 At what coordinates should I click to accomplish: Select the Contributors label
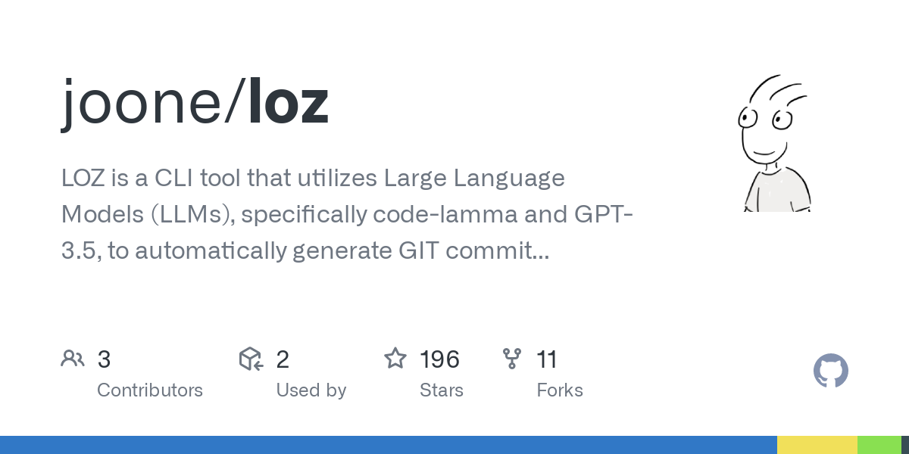click(150, 390)
